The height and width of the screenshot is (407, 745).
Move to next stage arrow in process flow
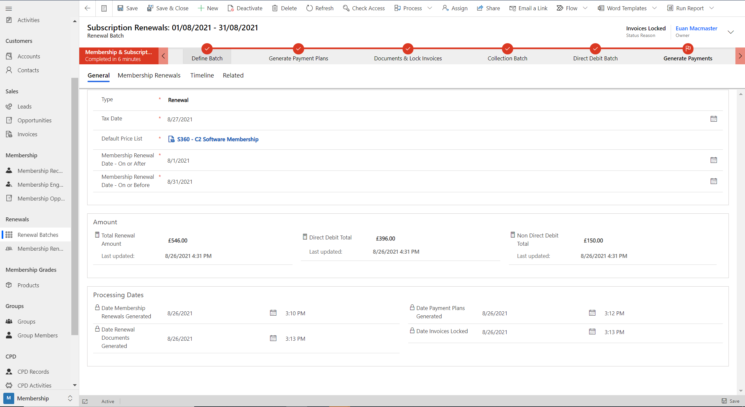pyautogui.click(x=740, y=56)
